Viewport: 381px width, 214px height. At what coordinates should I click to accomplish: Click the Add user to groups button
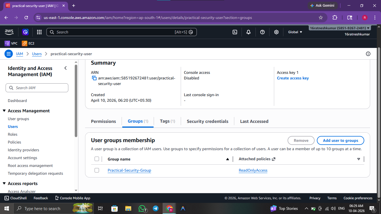341,140
